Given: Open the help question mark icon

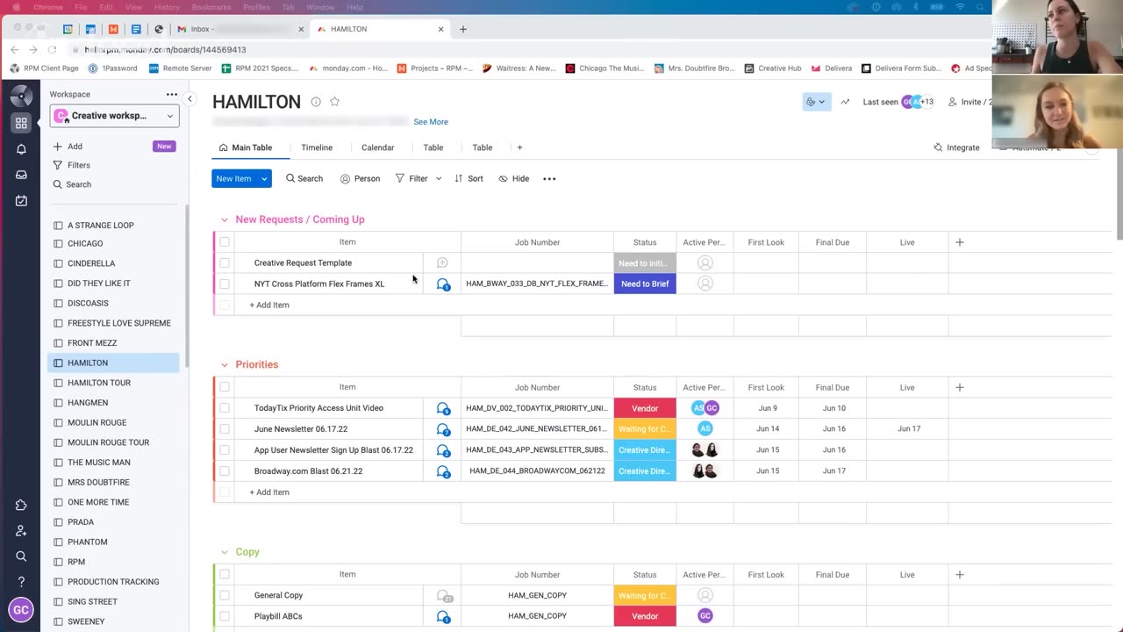Looking at the screenshot, I should point(21,581).
